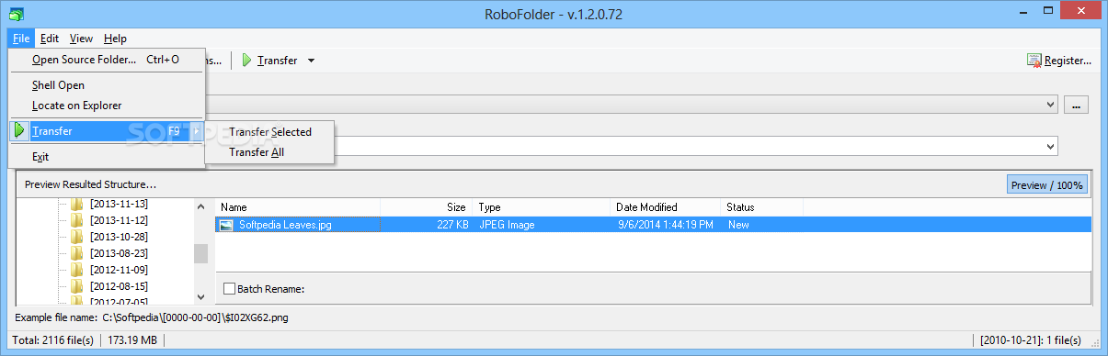The height and width of the screenshot is (356, 1108).
Task: Click the folder tree scrollbar thumb
Action: click(x=200, y=254)
